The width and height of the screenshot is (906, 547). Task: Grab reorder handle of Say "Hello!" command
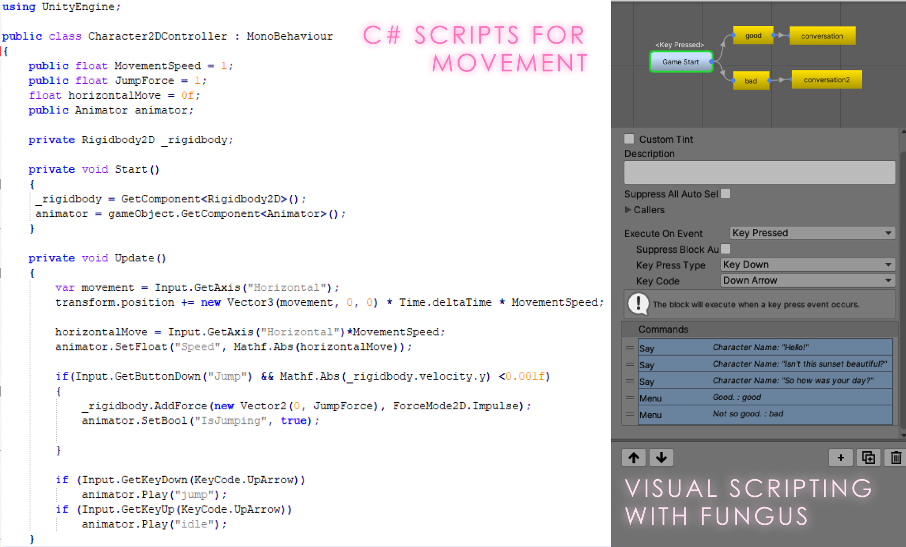pyautogui.click(x=630, y=347)
